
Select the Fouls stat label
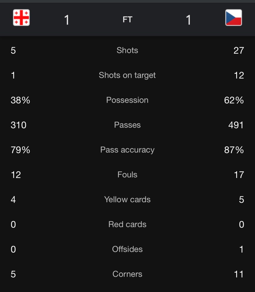pos(127,175)
